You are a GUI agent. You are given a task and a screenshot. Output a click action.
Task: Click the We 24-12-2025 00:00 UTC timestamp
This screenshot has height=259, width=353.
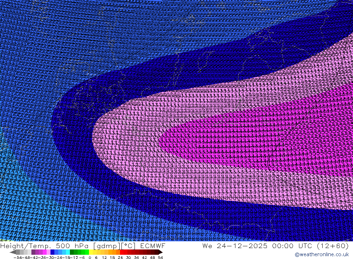coord(275,246)
